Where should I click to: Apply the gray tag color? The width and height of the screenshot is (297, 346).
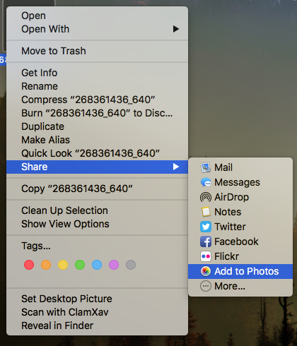click(131, 265)
